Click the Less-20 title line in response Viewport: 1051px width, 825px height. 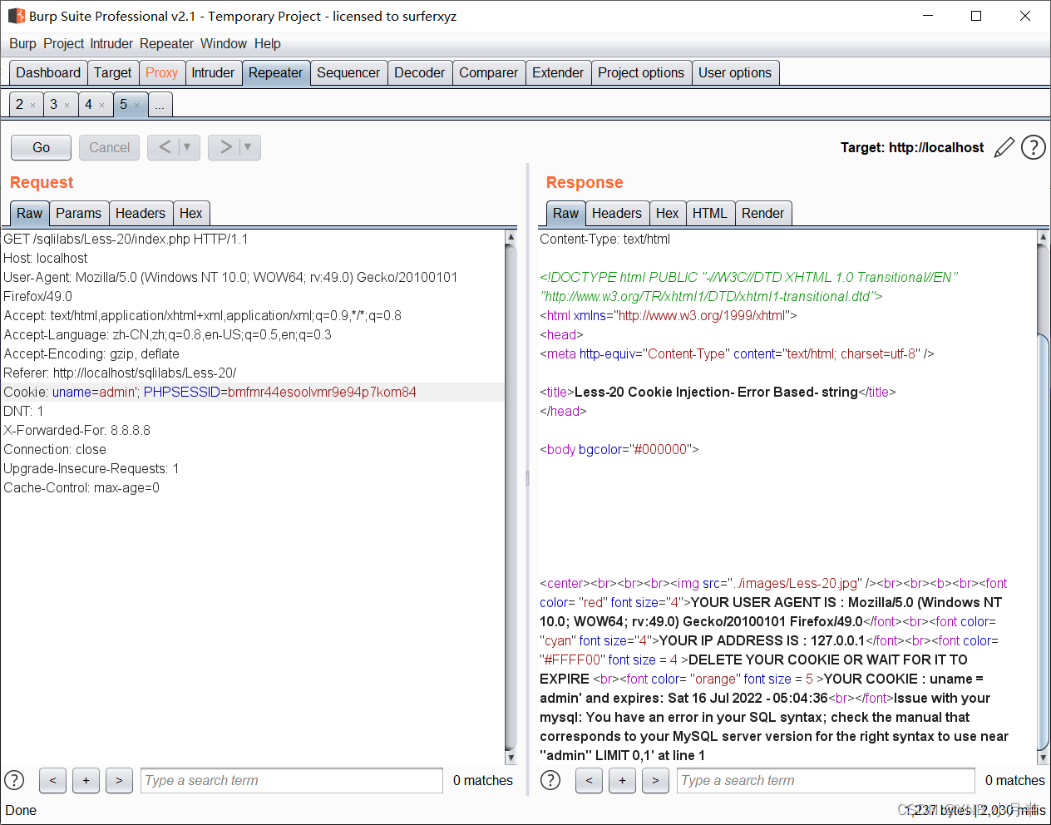718,392
